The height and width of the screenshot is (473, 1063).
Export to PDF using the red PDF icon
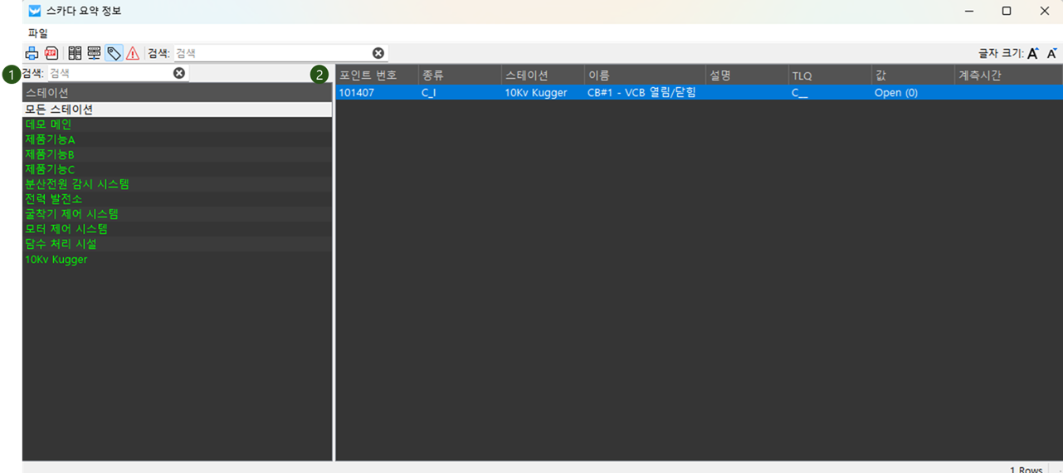51,53
